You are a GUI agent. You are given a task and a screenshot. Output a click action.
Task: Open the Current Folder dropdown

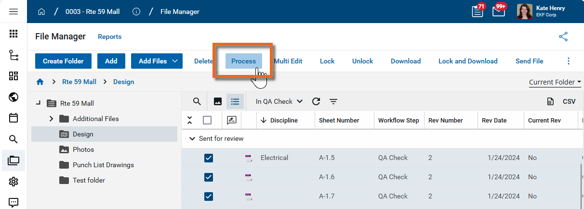point(555,82)
